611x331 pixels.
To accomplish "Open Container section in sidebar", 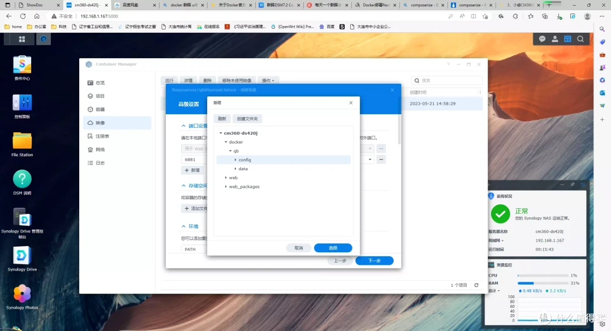I will tap(117, 110).
